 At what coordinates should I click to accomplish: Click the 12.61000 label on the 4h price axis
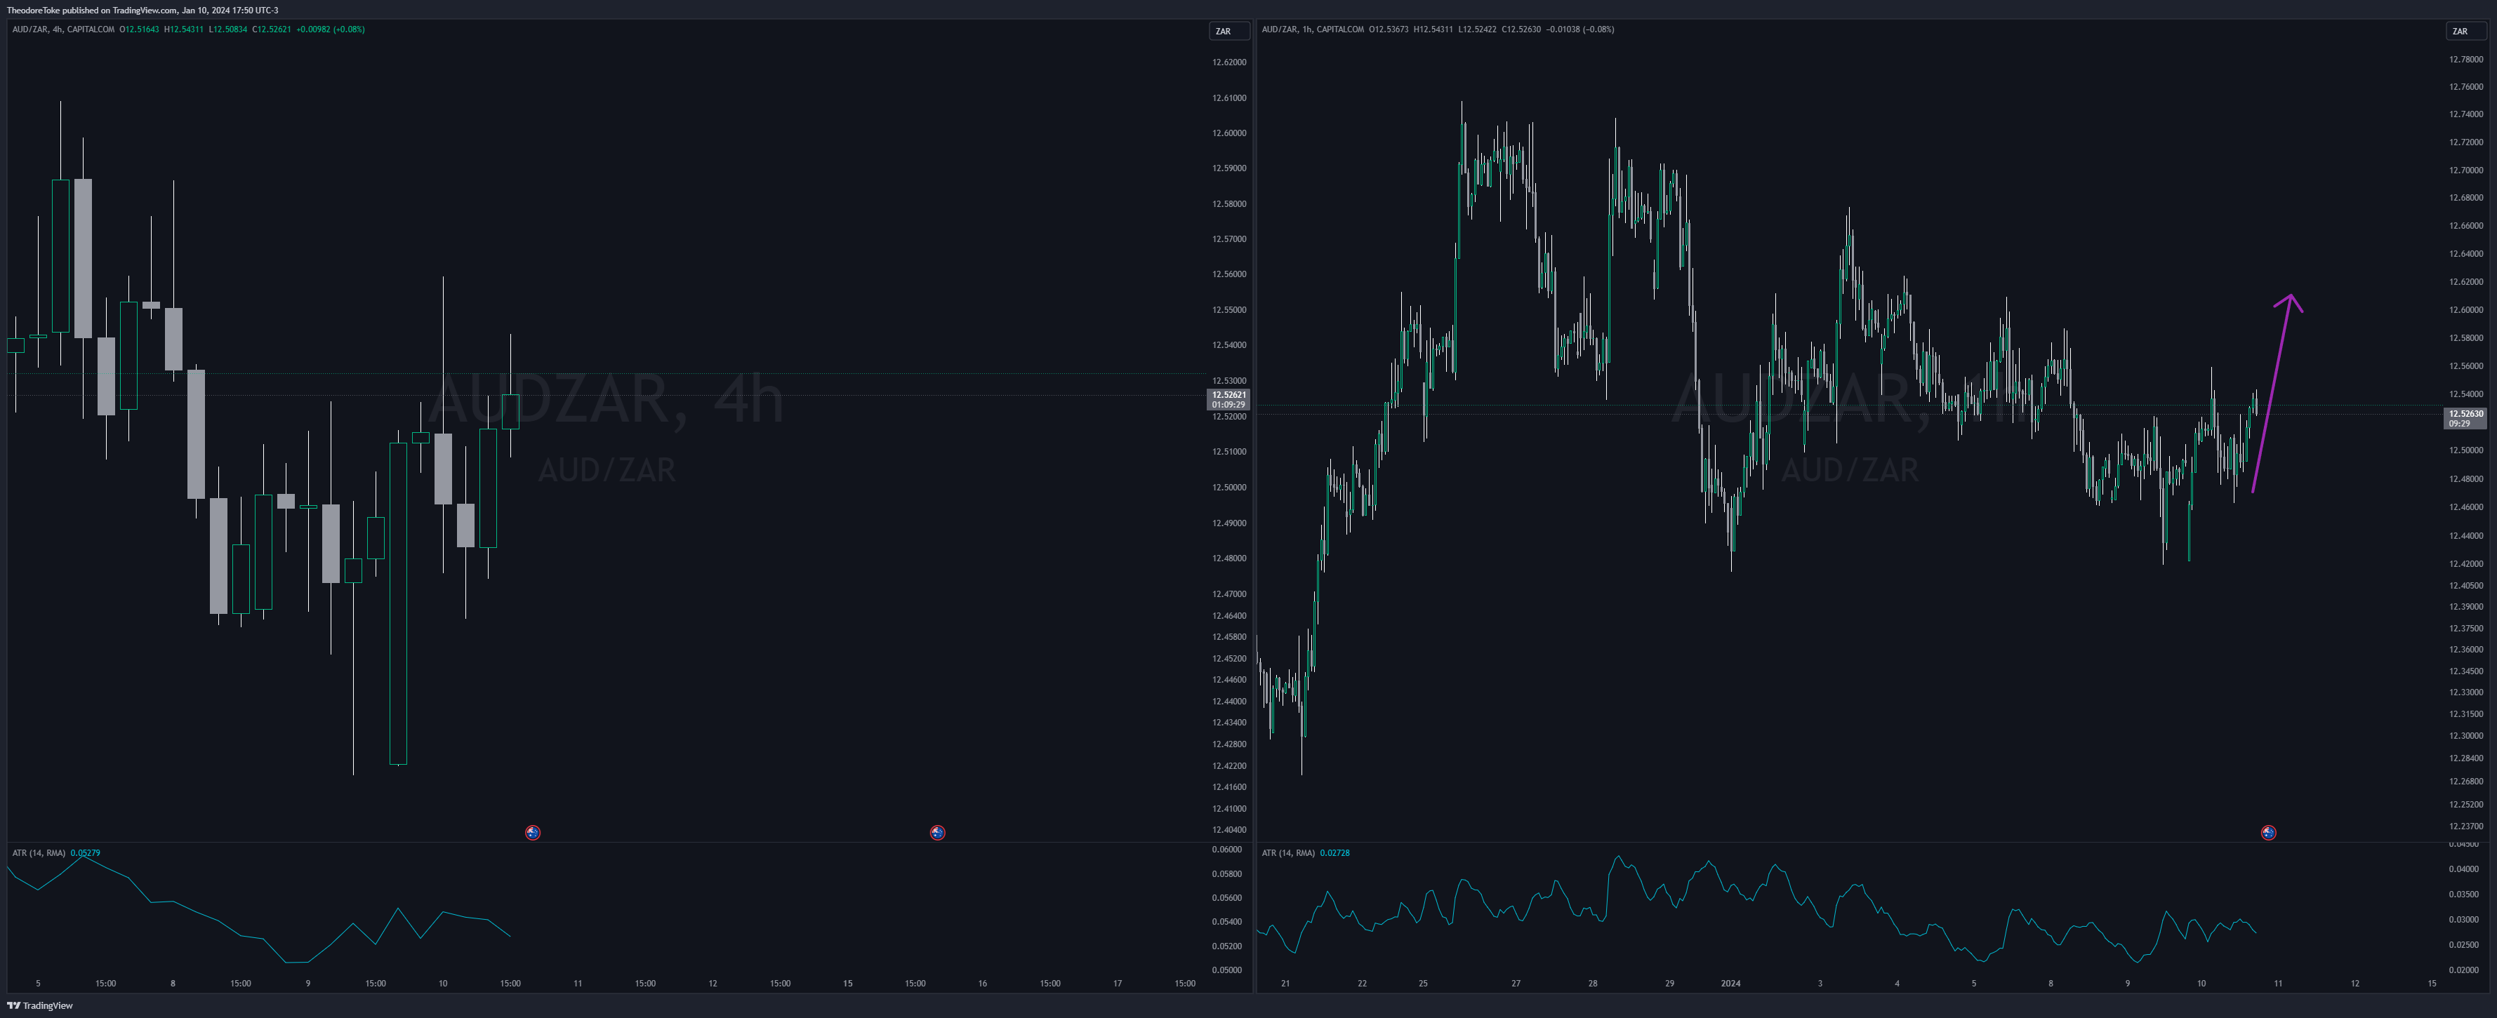point(1228,98)
